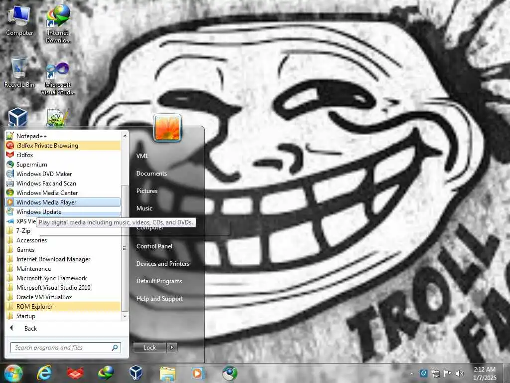Image resolution: width=510 pixels, height=383 pixels.
Task: Open Devices and Printers
Action: coord(163,264)
